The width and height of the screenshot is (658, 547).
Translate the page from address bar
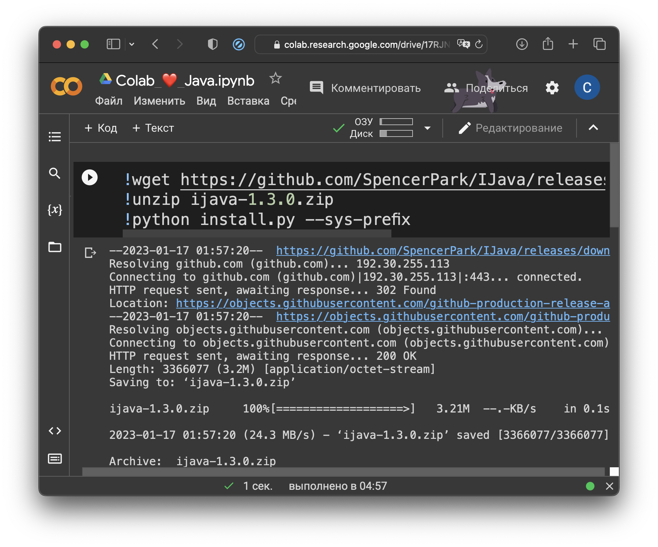[463, 44]
